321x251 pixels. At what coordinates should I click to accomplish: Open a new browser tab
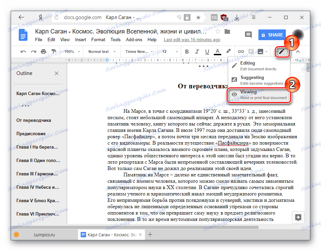[x=150, y=235]
